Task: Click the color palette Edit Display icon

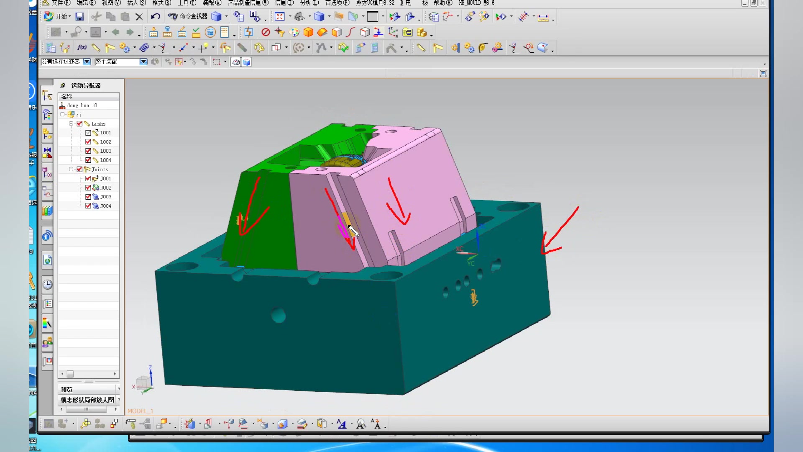Action: 294,32
